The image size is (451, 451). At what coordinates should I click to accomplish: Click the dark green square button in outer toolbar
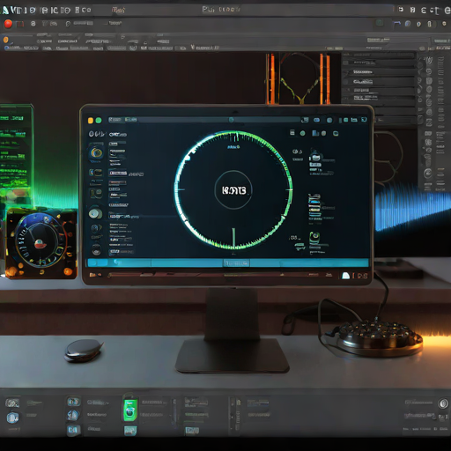(x=380, y=23)
